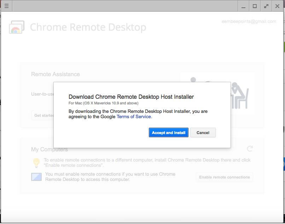This screenshot has width=285, height=224.
Task: Click the Remote Assistance heading
Action: tap(56, 74)
